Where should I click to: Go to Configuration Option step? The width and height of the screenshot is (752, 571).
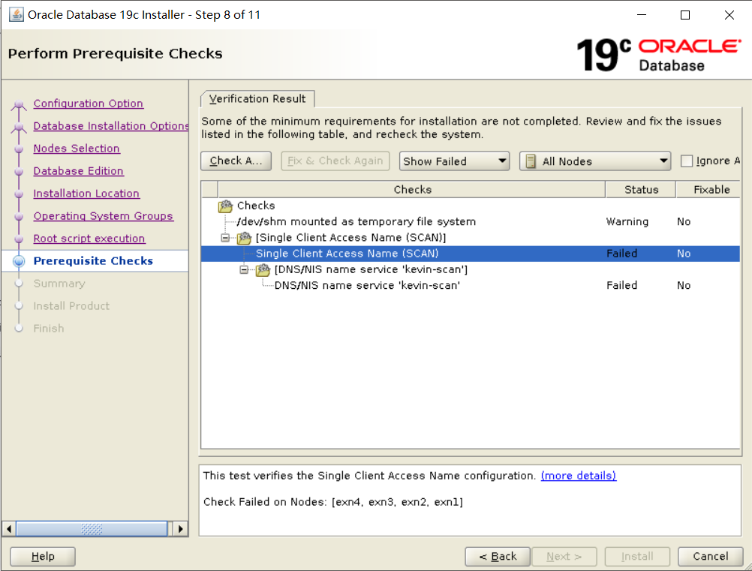tap(89, 104)
